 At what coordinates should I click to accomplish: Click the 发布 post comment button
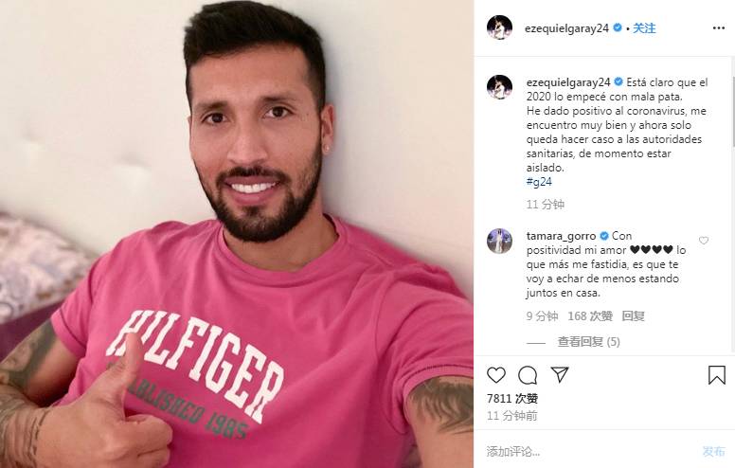pyautogui.click(x=713, y=451)
